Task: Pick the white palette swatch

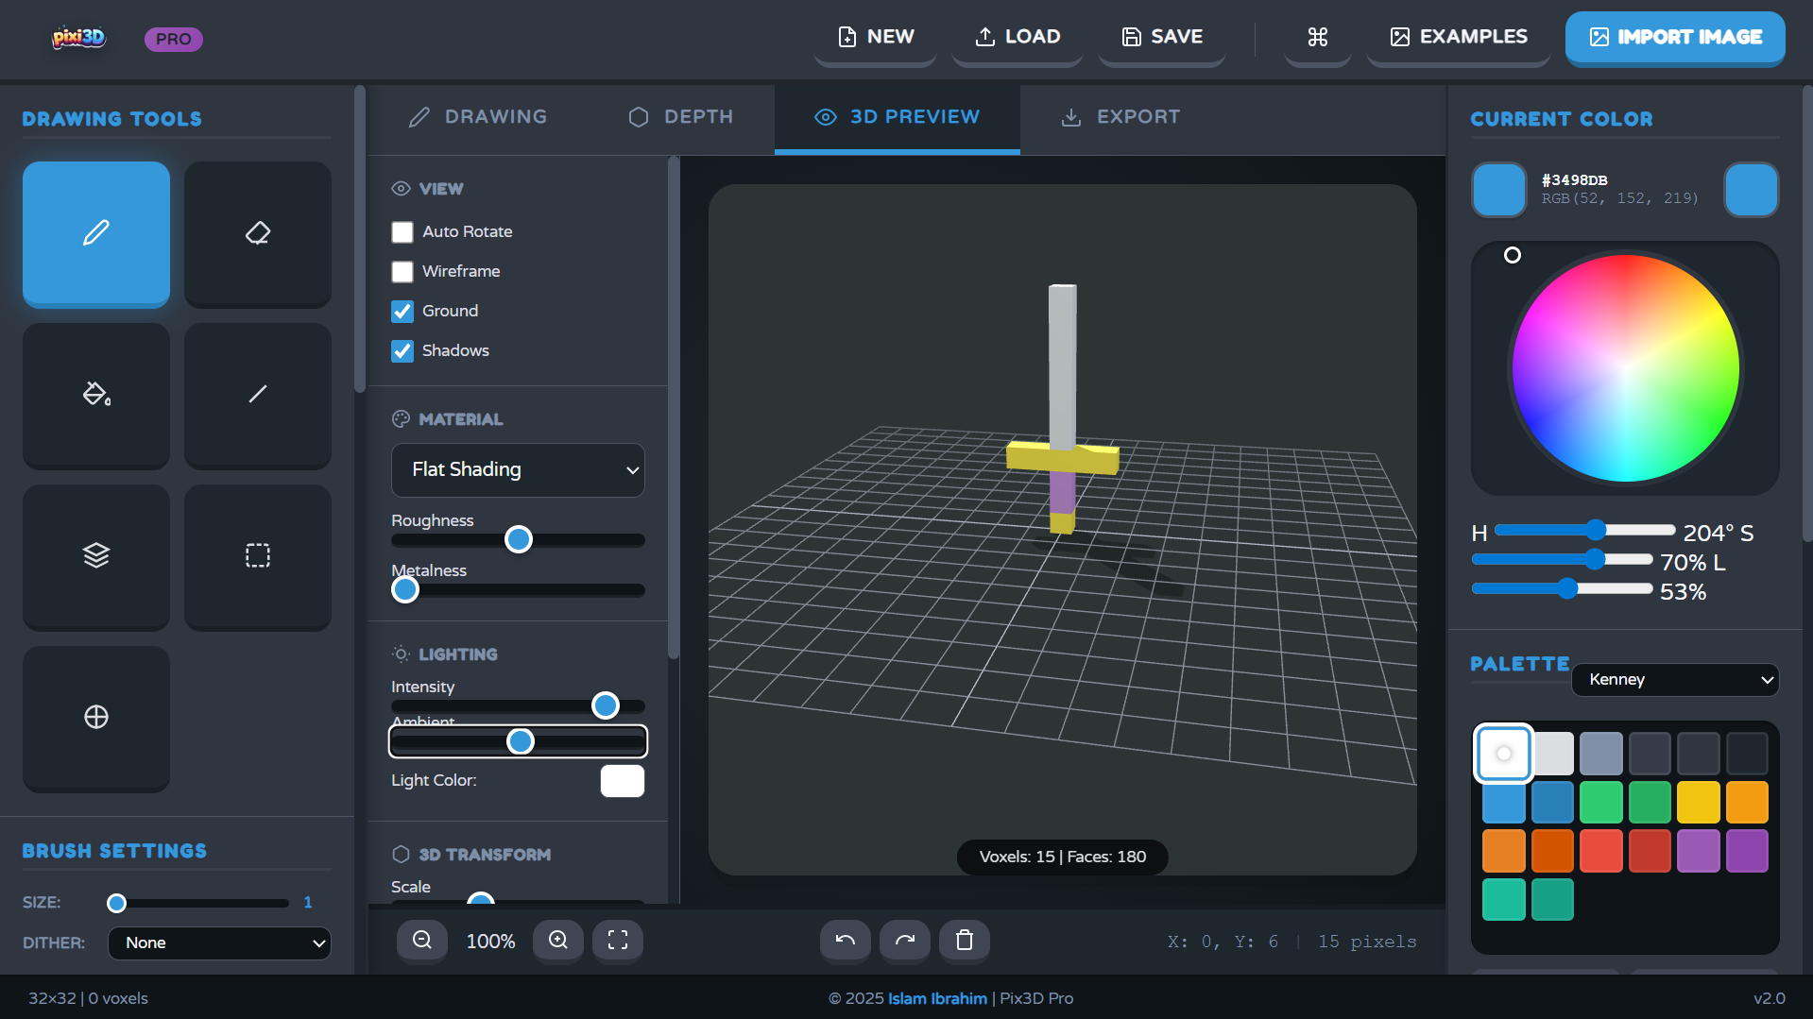Action: point(1504,754)
